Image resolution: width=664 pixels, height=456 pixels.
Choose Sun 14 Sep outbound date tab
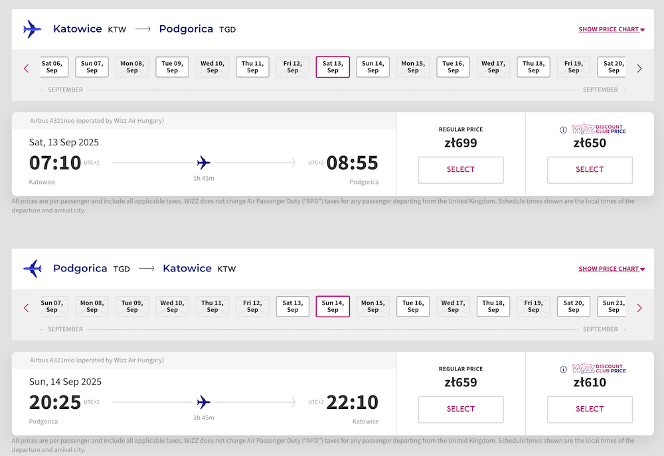[373, 67]
